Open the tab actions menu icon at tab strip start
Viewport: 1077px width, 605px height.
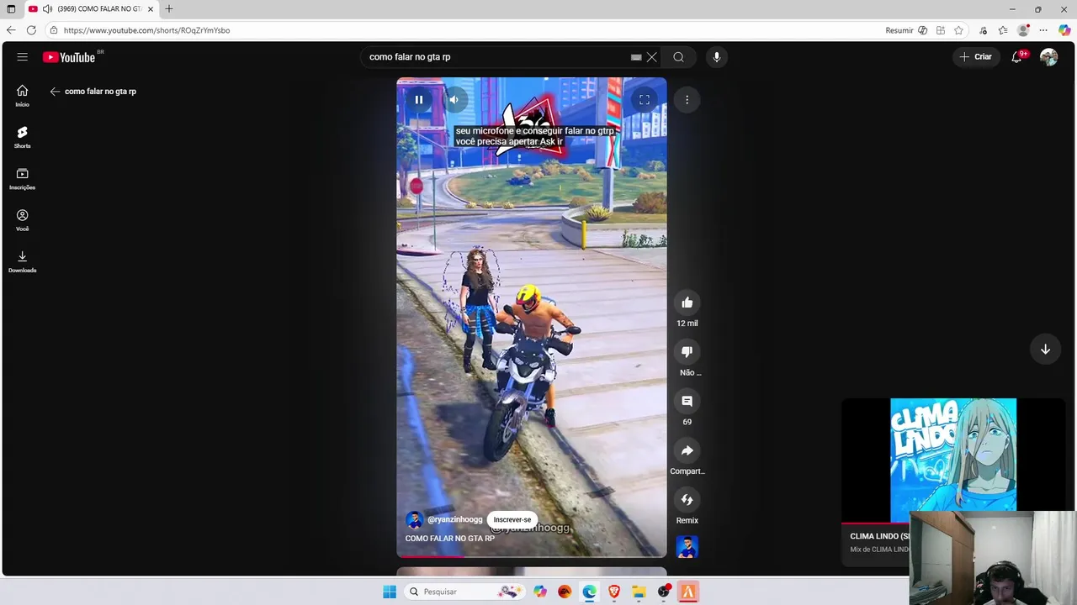click(11, 9)
